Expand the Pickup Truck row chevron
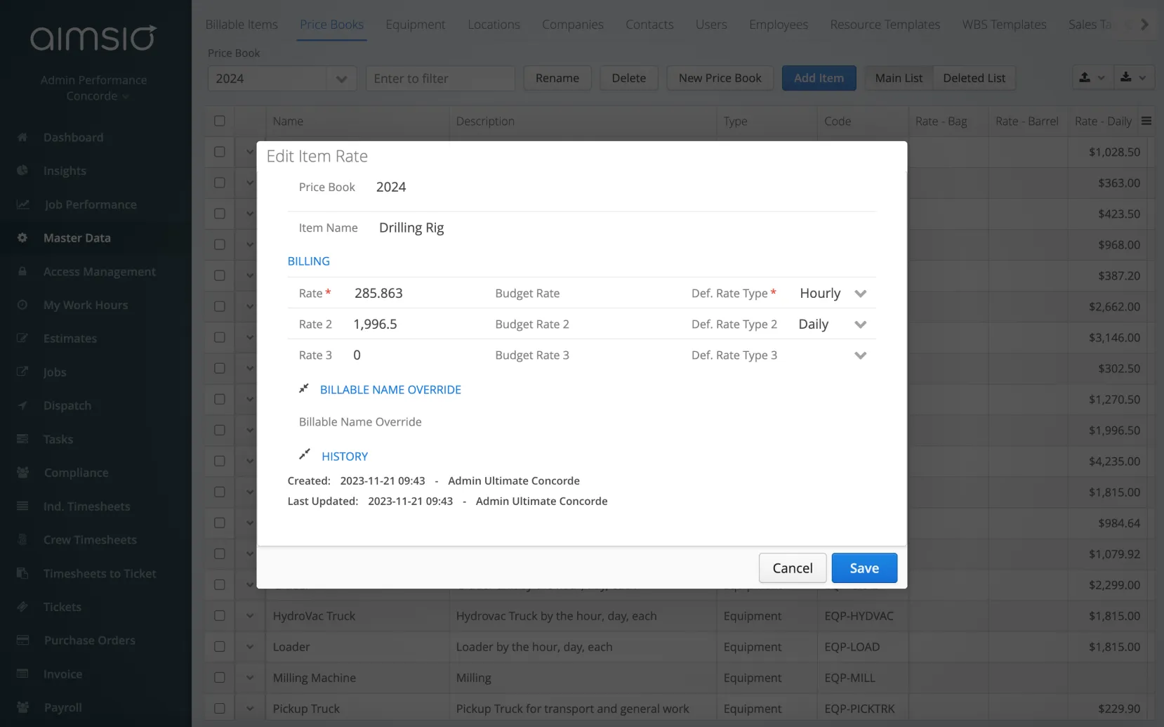The height and width of the screenshot is (727, 1164). tap(250, 708)
